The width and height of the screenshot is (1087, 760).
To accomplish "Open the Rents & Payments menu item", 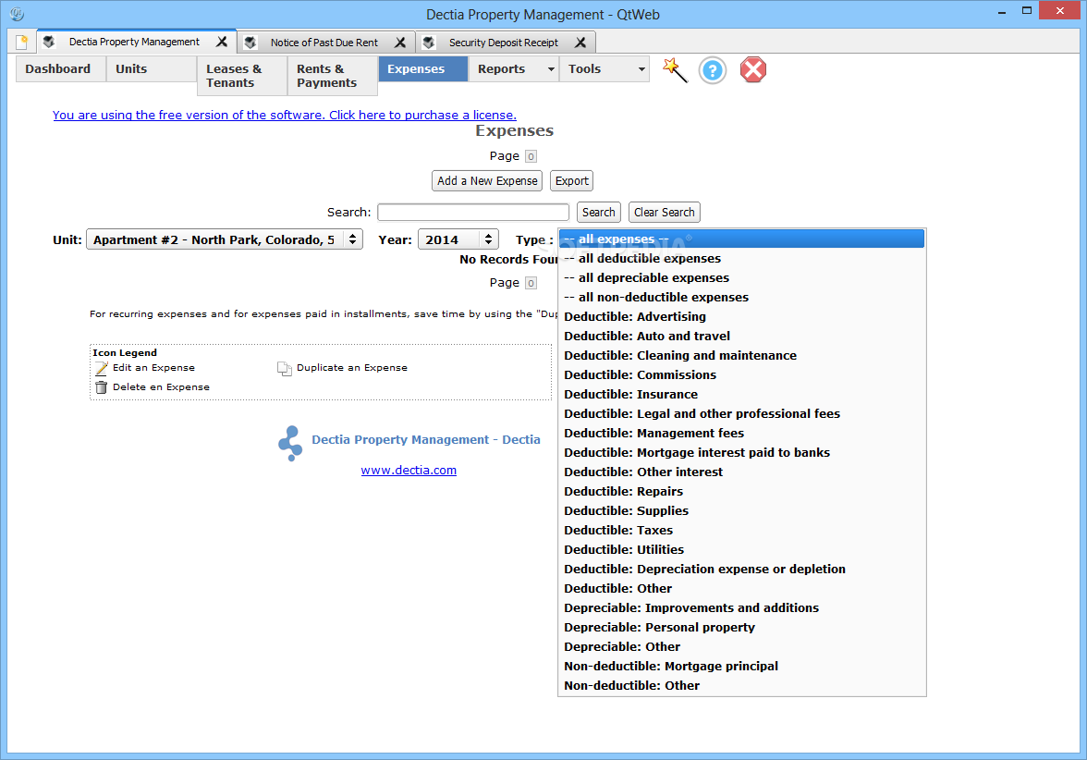I will [x=333, y=76].
